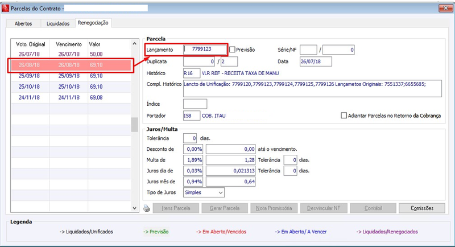The width and height of the screenshot is (455, 247).
Task: Open the Comissões button
Action: click(422, 208)
